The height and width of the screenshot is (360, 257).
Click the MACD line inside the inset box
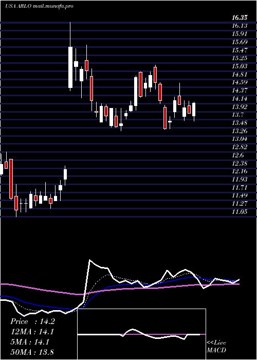pyautogui.click(x=139, y=334)
